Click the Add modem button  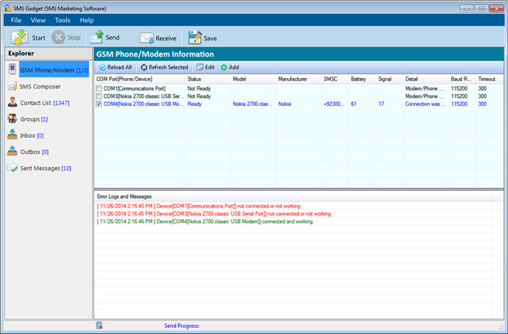230,67
